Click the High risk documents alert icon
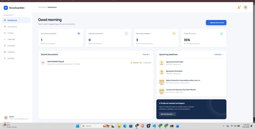This screenshot has height=129, width=255. pyautogui.click(x=126, y=33)
